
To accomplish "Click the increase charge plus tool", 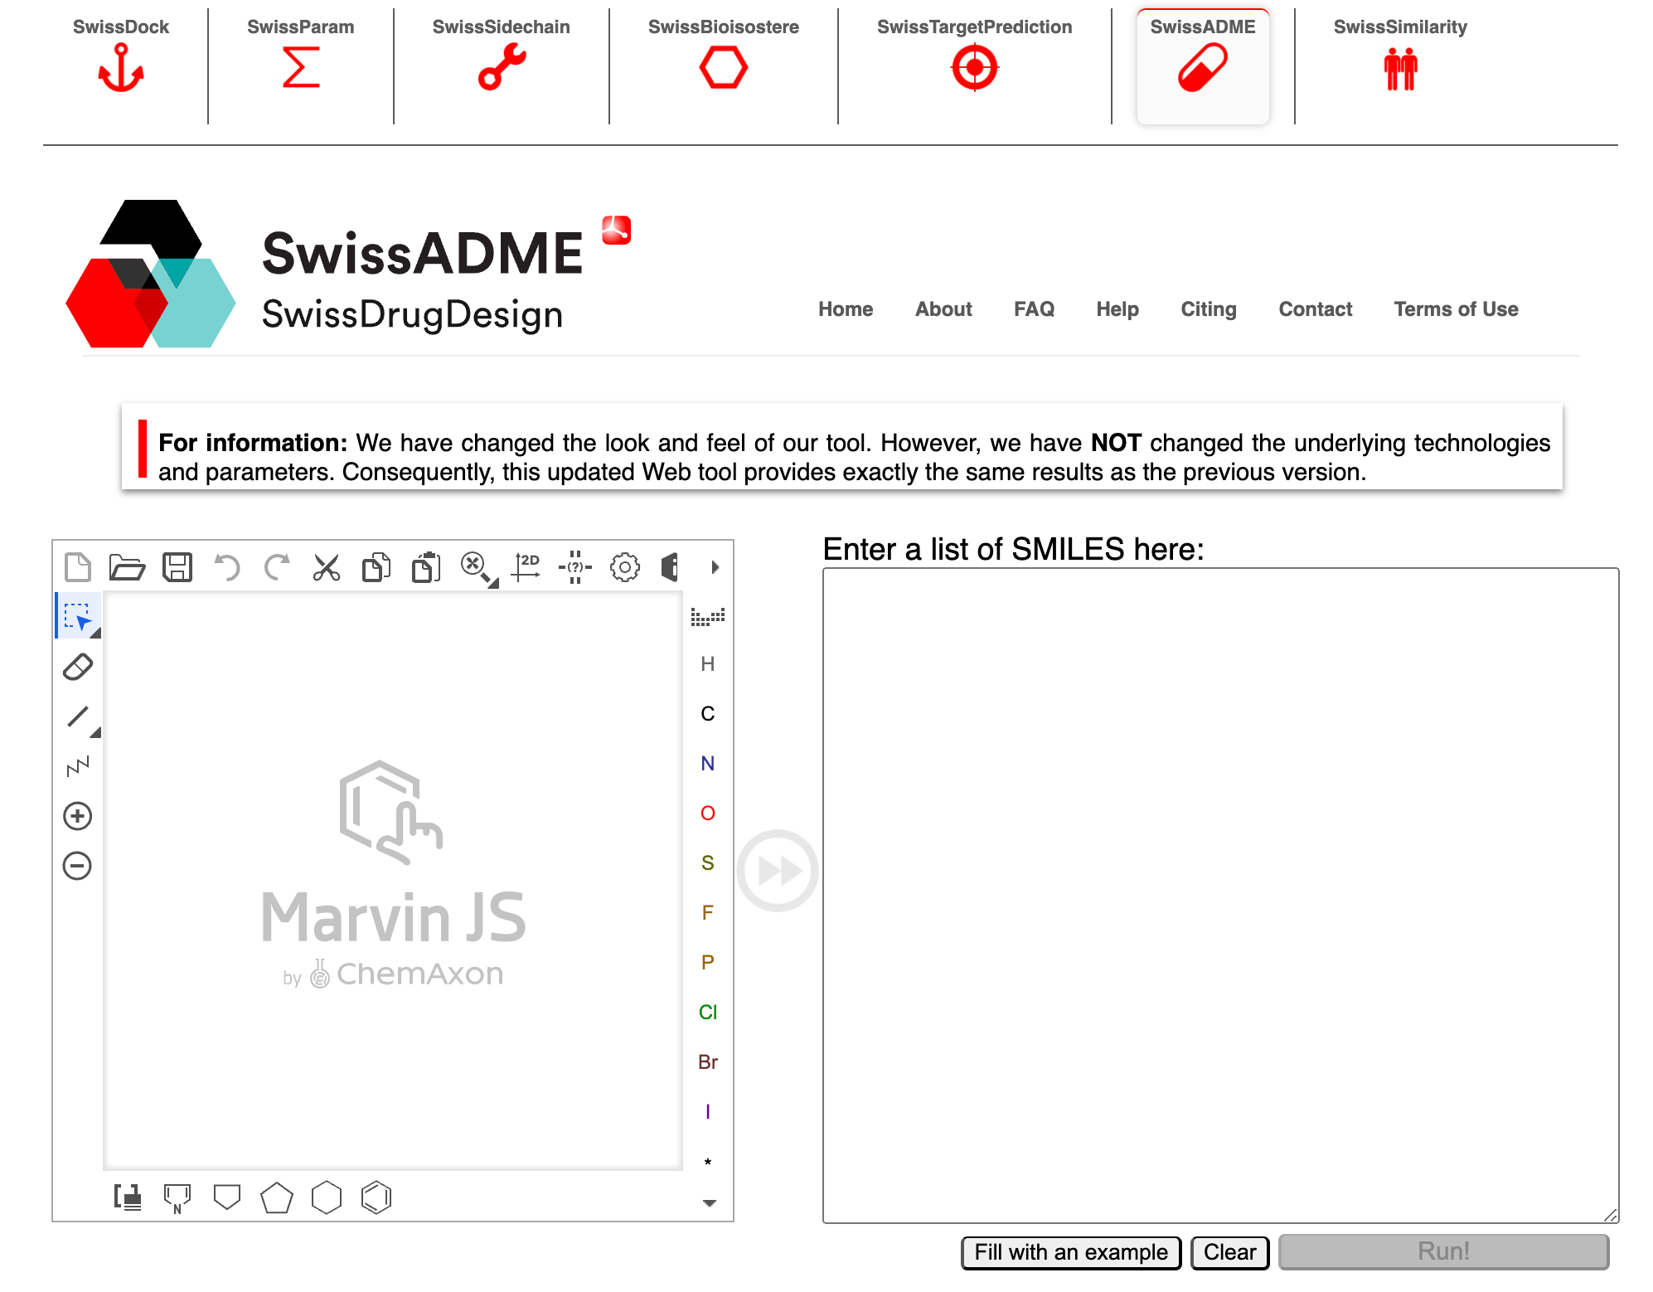I will coord(78,816).
